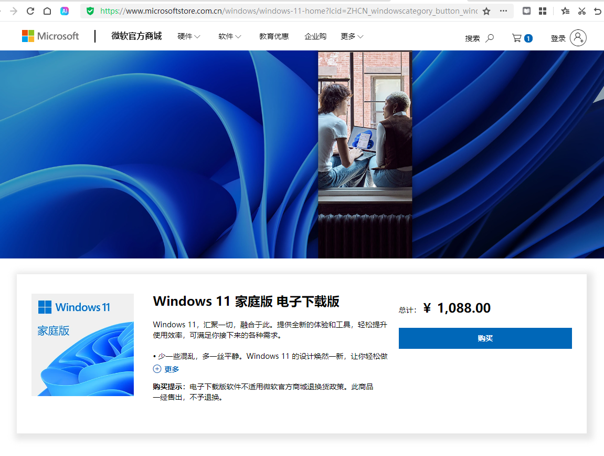This screenshot has height=456, width=604.
Task: Open the address bar three-dots menu
Action: [503, 11]
